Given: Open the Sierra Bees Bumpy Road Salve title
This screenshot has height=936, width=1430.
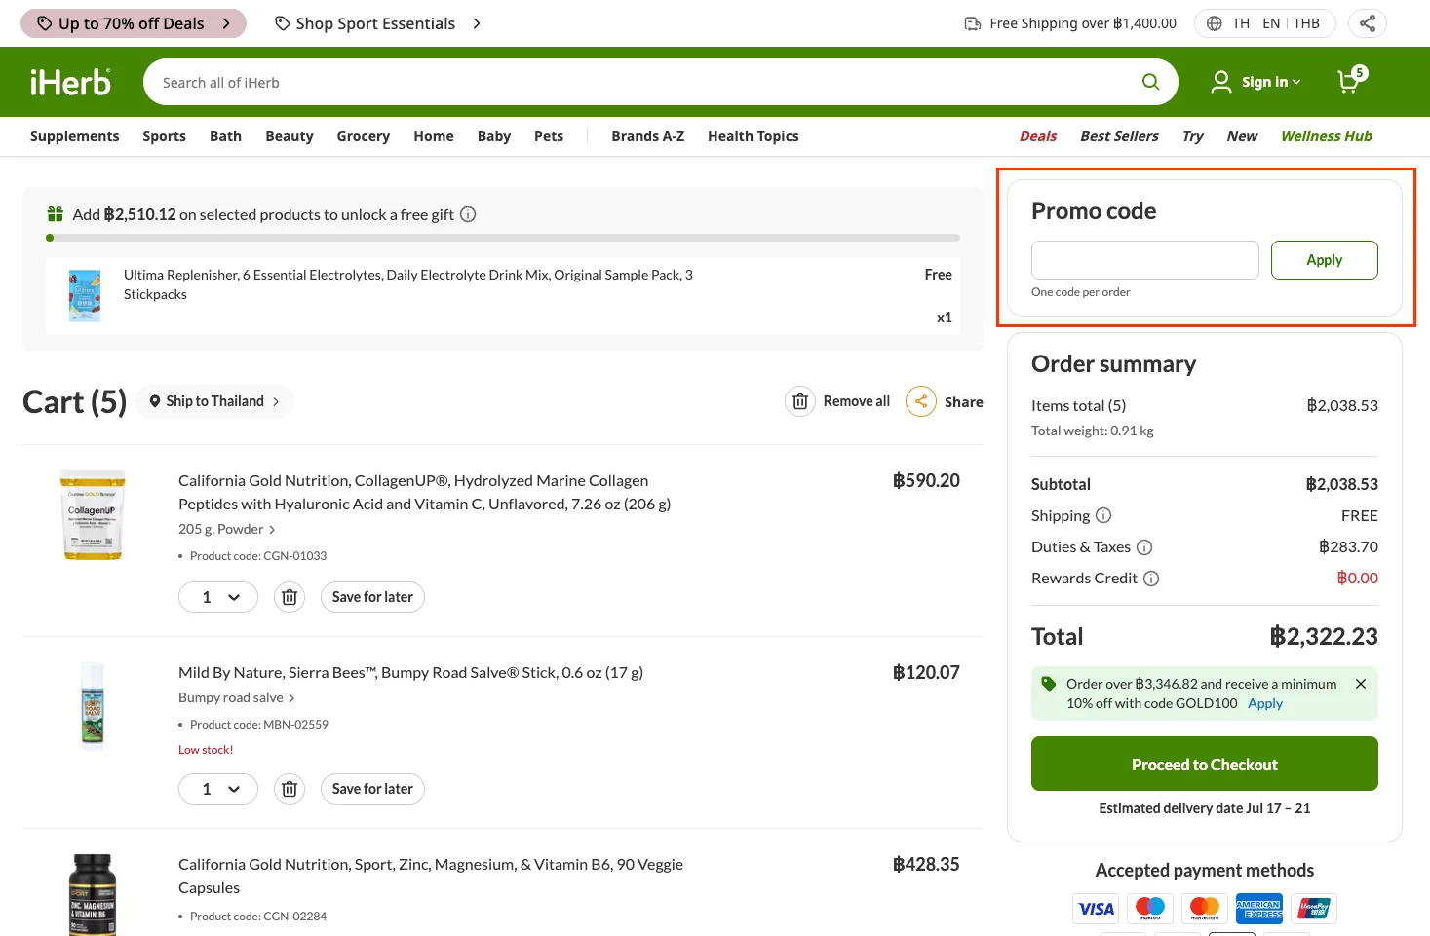Looking at the screenshot, I should (410, 672).
